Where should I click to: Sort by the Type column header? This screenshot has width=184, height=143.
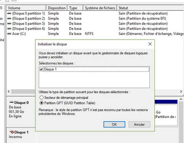[75, 8]
